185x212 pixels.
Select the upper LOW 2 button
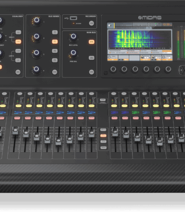pos(18,51)
